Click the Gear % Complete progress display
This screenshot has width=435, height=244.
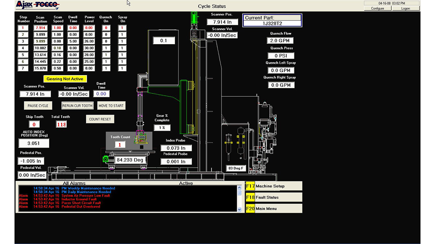pyautogui.click(x=163, y=127)
